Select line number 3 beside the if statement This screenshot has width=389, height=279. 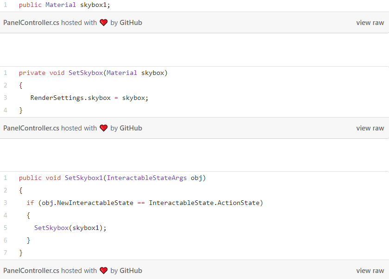point(6,203)
